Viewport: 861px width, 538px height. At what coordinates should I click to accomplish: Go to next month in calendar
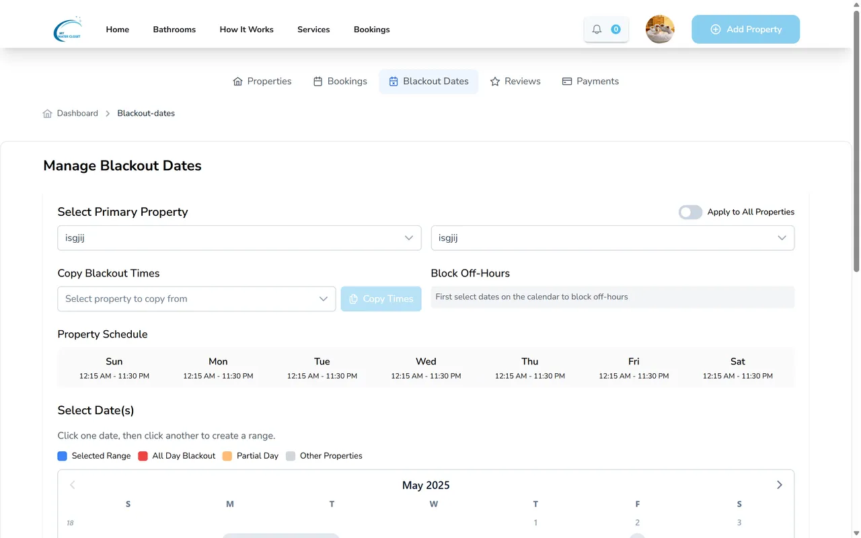coord(779,485)
